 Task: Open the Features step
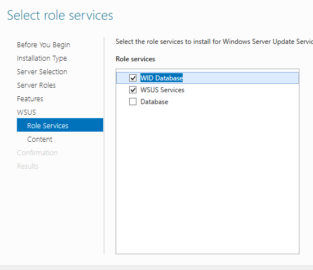click(30, 99)
